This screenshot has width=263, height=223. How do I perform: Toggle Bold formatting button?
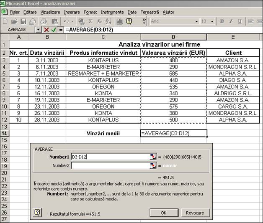tap(222, 21)
